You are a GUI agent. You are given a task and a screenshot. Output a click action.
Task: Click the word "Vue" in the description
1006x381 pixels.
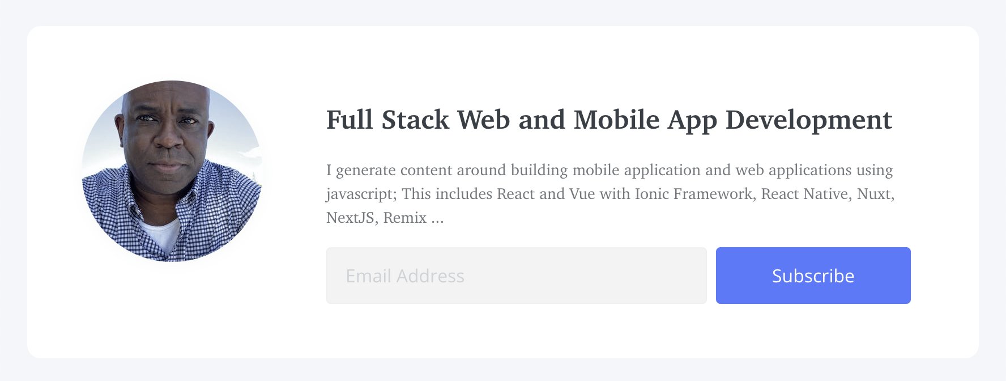(582, 194)
